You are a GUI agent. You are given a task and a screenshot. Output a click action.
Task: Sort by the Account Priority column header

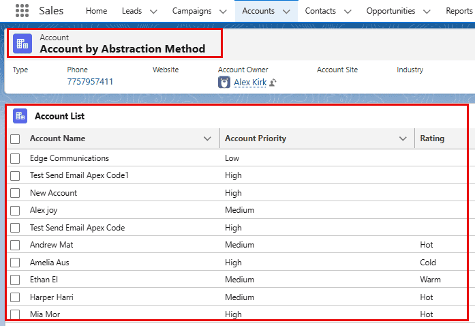(x=256, y=138)
